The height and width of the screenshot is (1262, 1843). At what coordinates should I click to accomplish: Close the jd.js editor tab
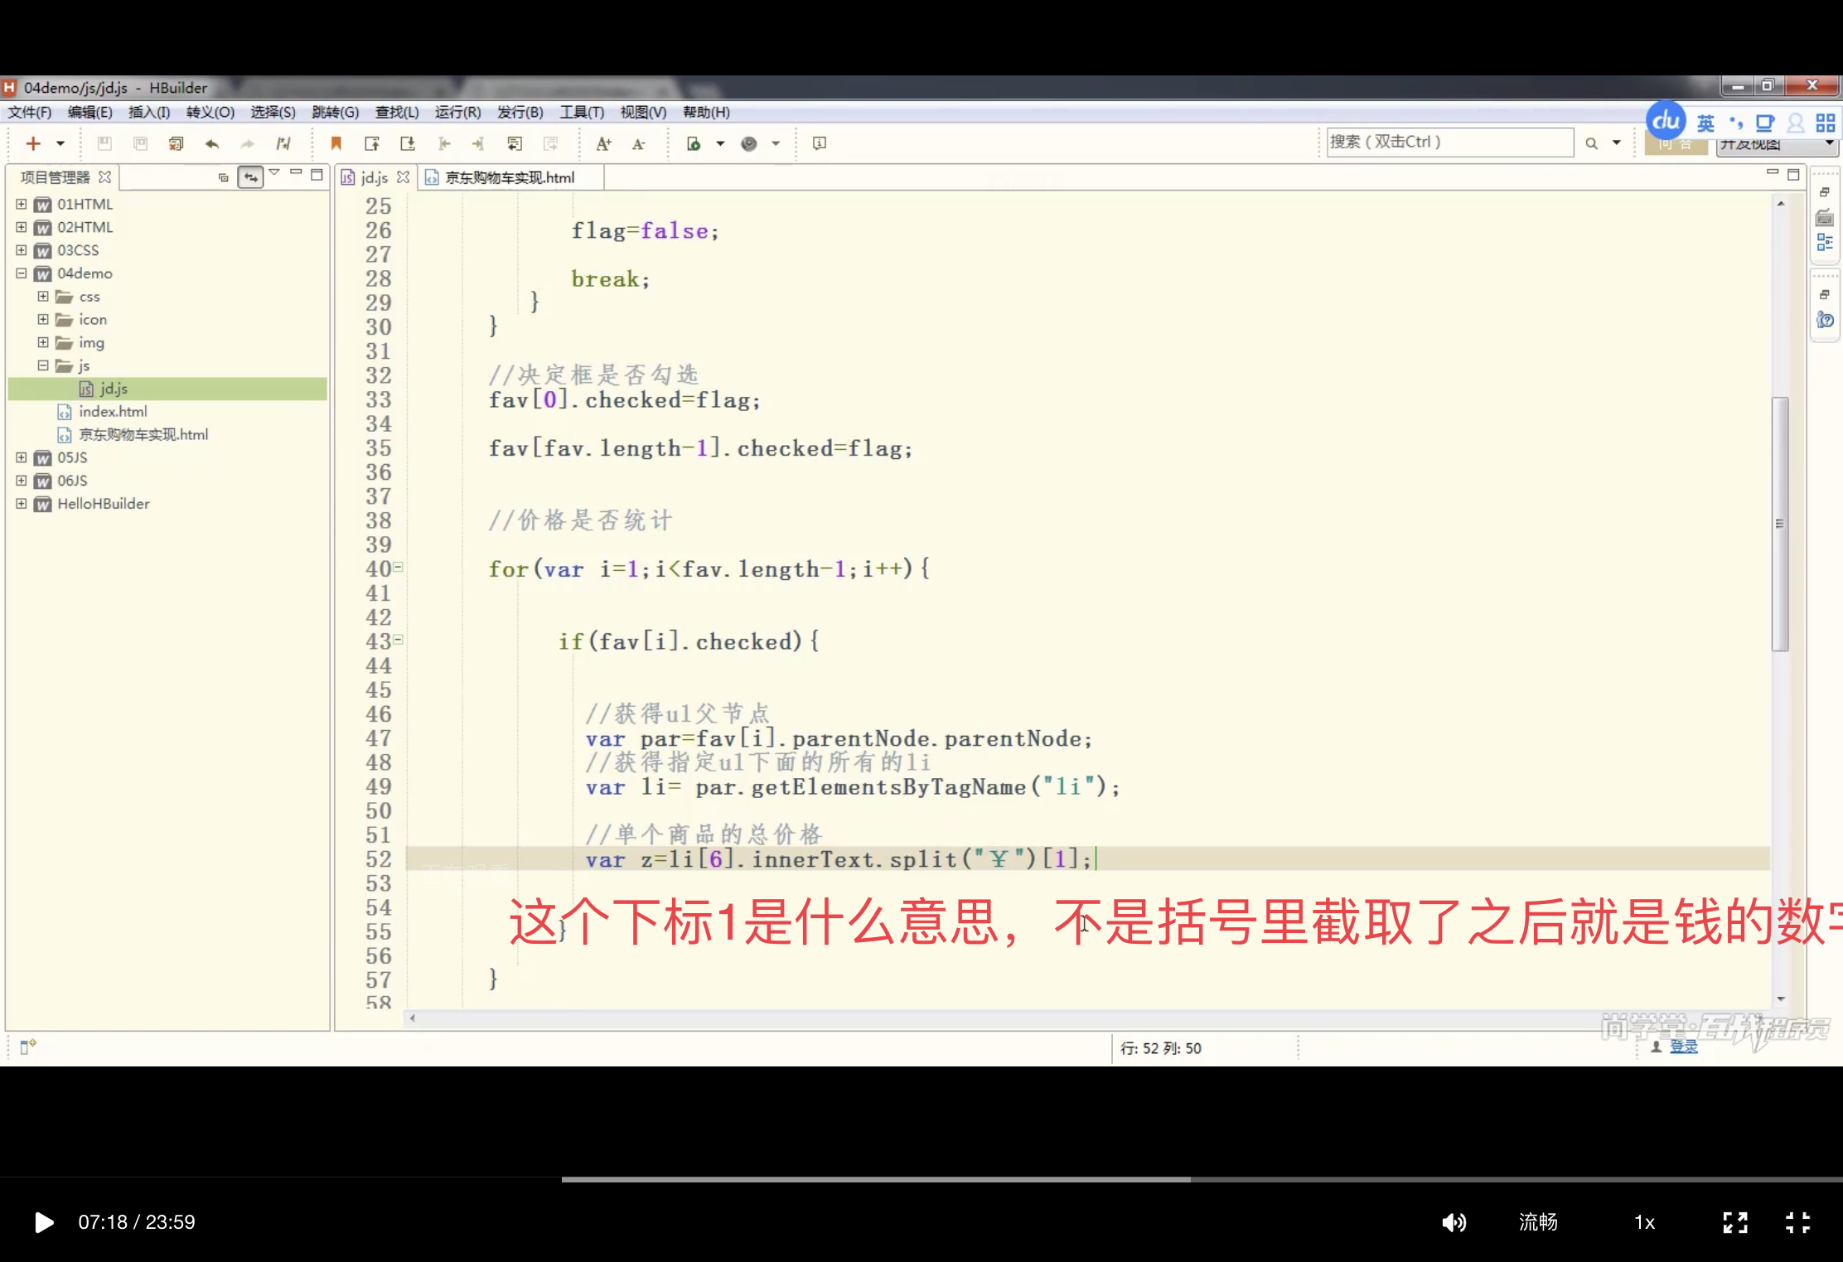click(x=404, y=177)
